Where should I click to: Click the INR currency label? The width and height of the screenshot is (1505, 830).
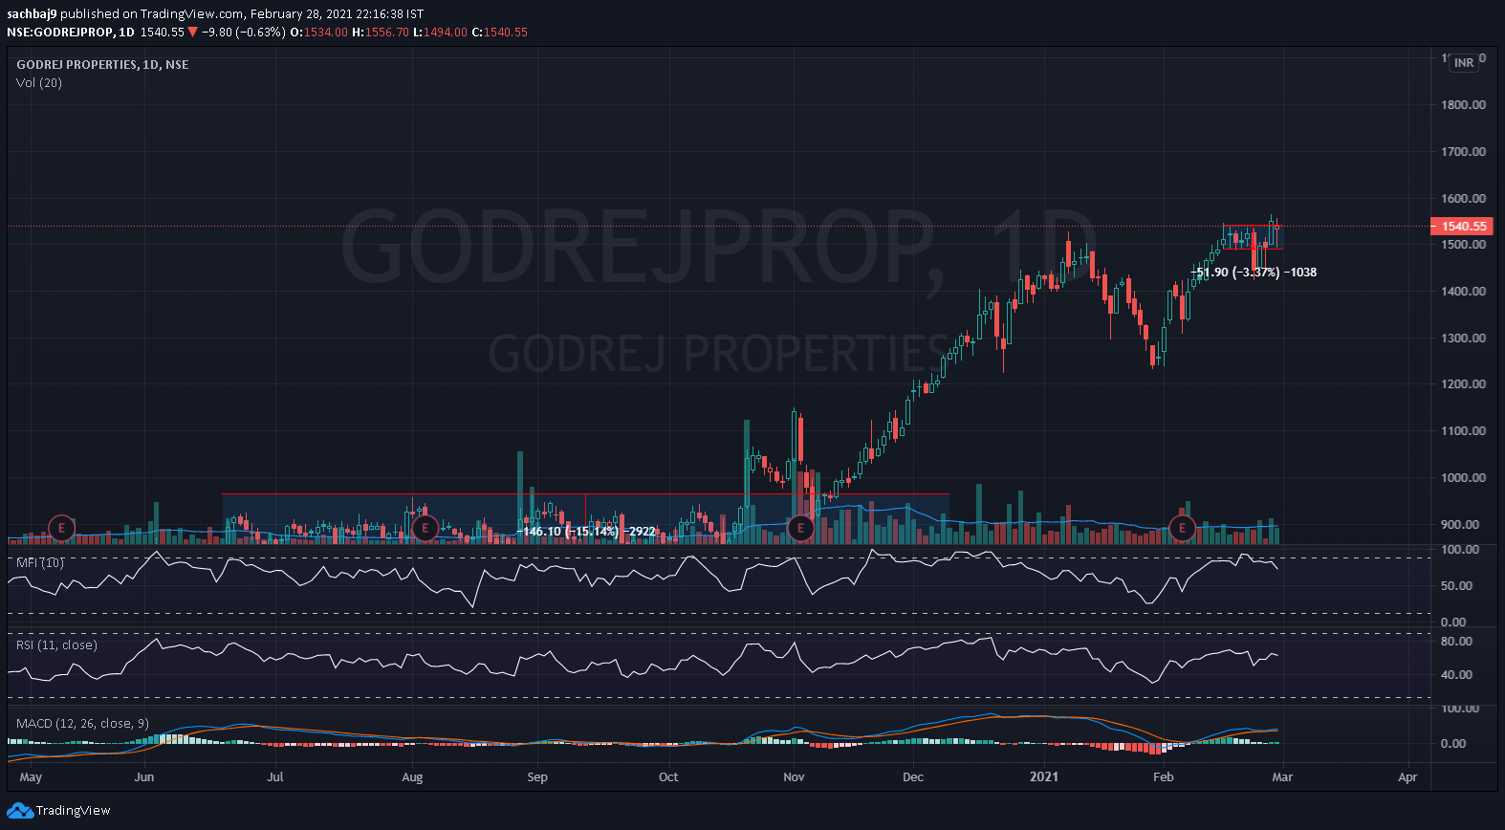pos(1464,62)
